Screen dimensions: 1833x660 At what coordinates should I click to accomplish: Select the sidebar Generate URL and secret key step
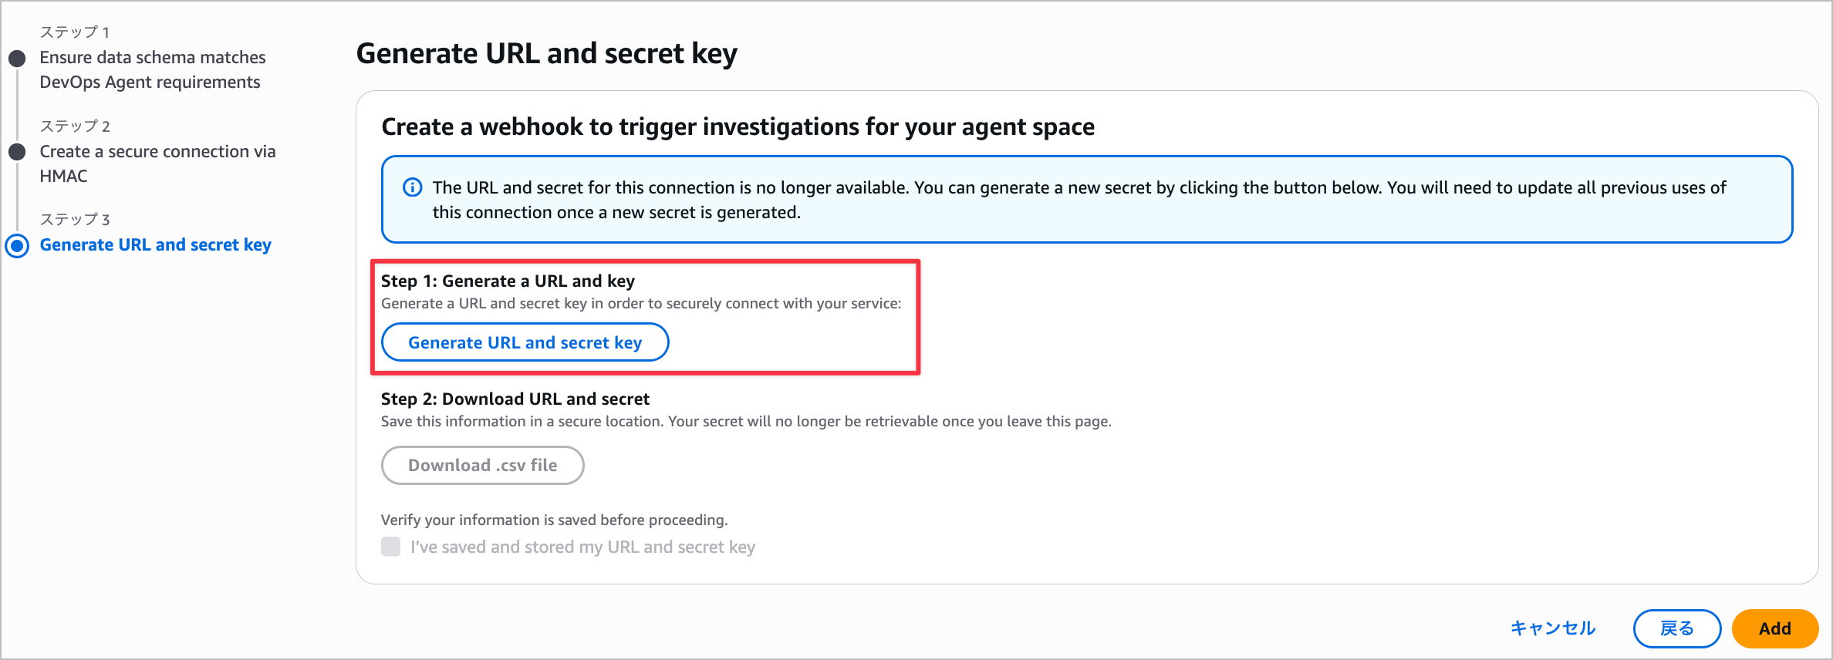click(x=156, y=244)
